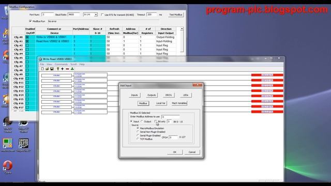Click the Port Num field
Screen dimensions: 331x186
[x=48, y=14]
